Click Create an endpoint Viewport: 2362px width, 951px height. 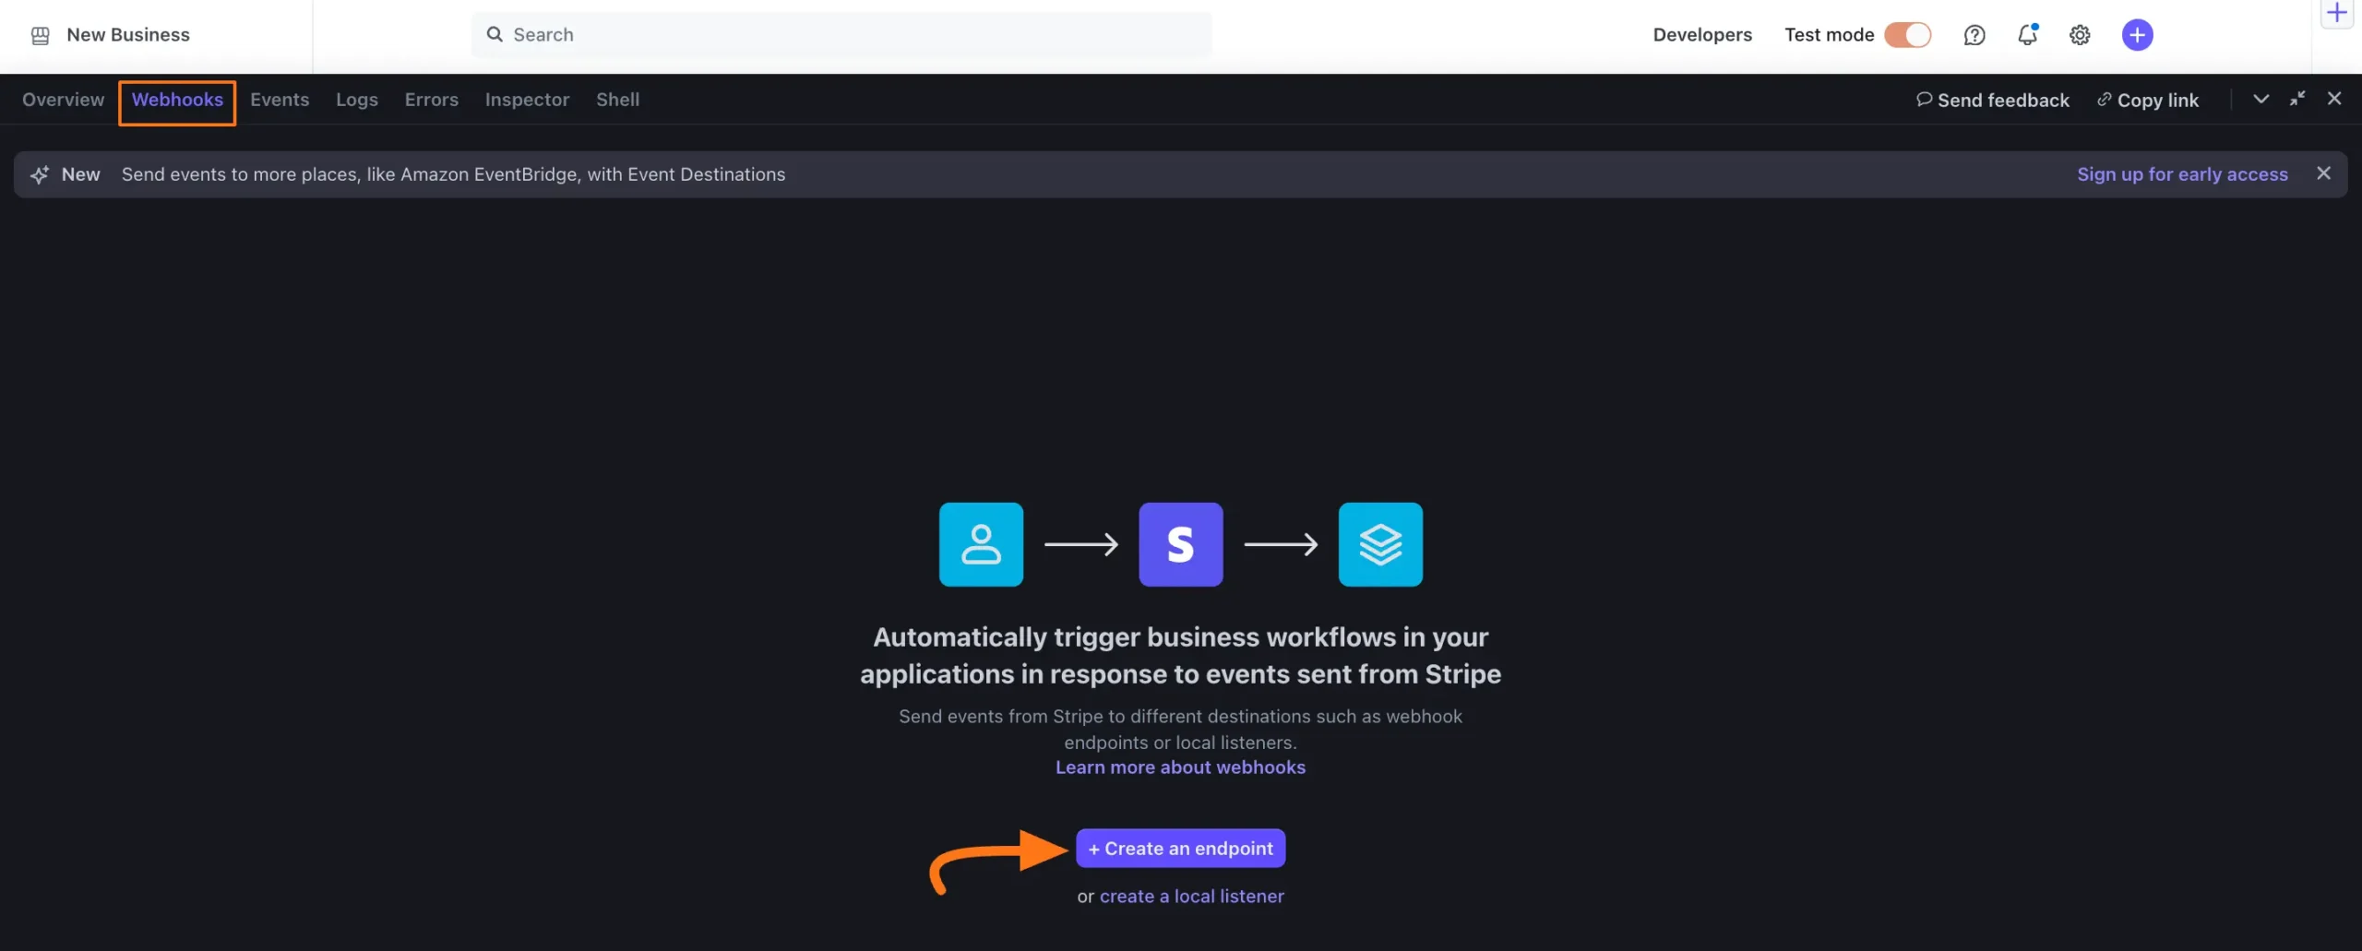point(1180,848)
